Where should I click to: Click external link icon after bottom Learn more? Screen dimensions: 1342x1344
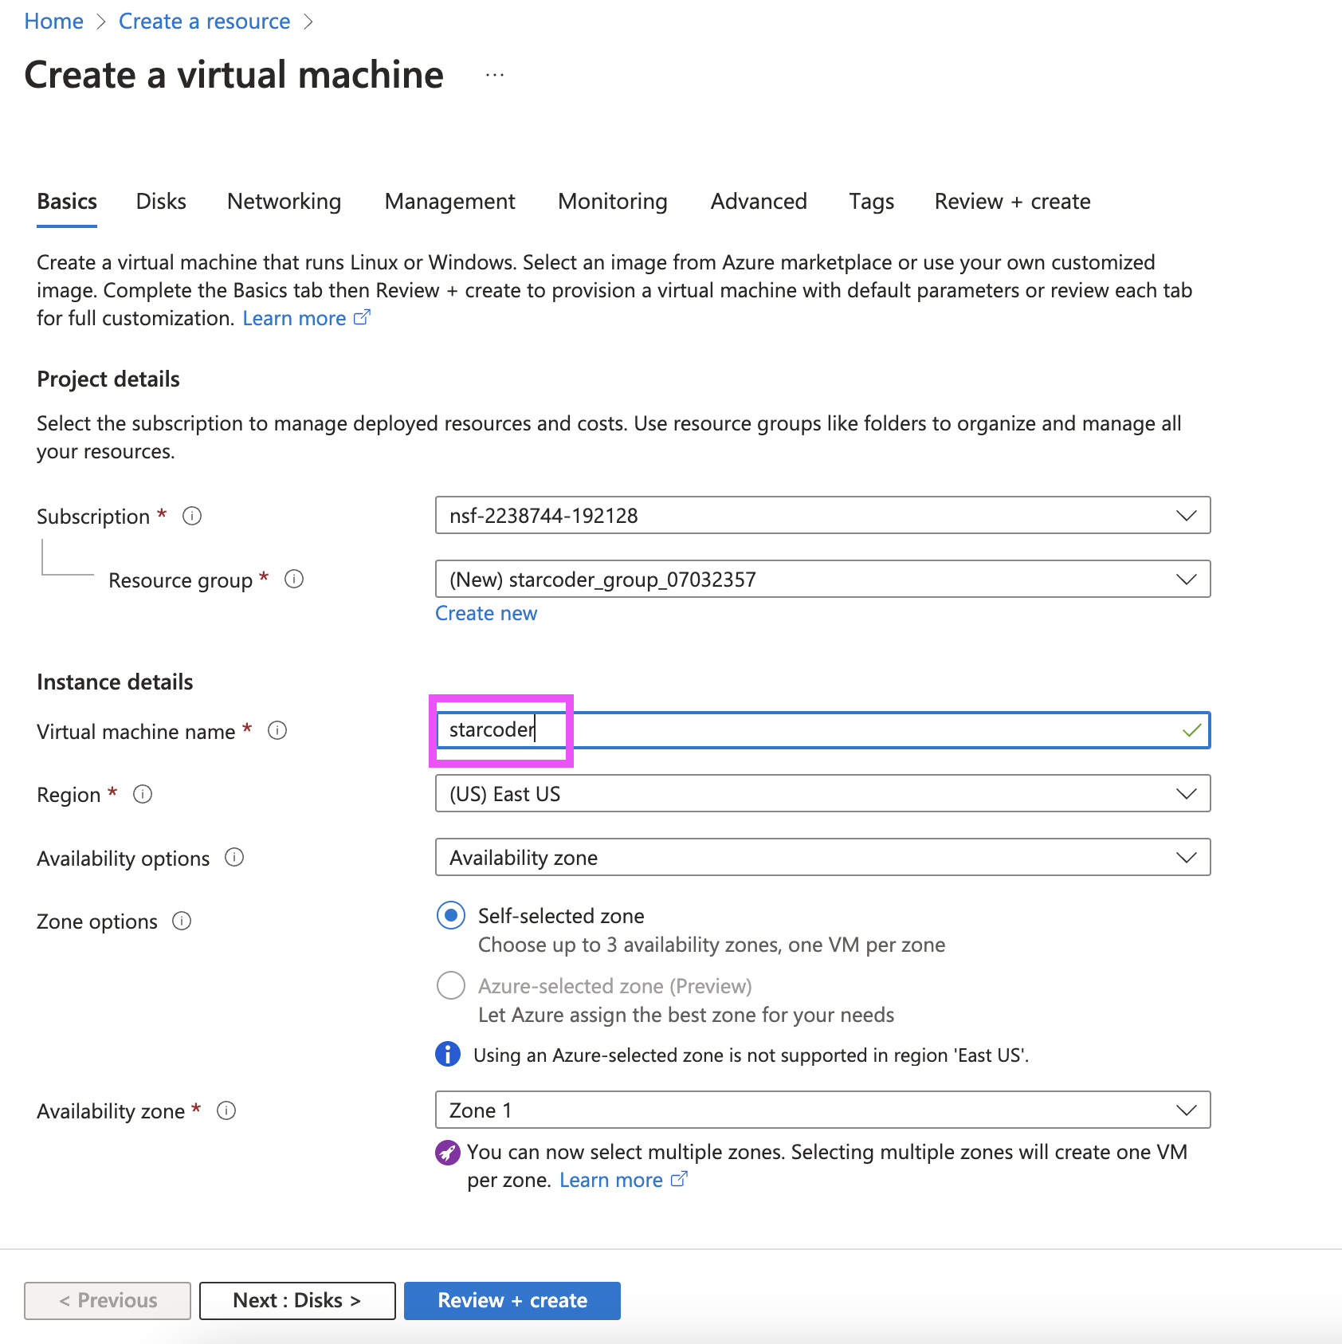pos(679,1179)
